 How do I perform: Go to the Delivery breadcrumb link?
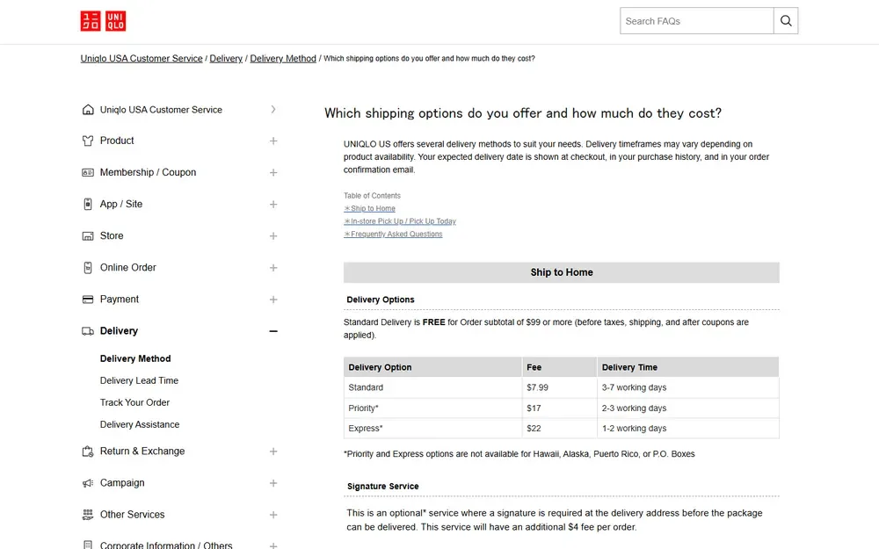(226, 58)
